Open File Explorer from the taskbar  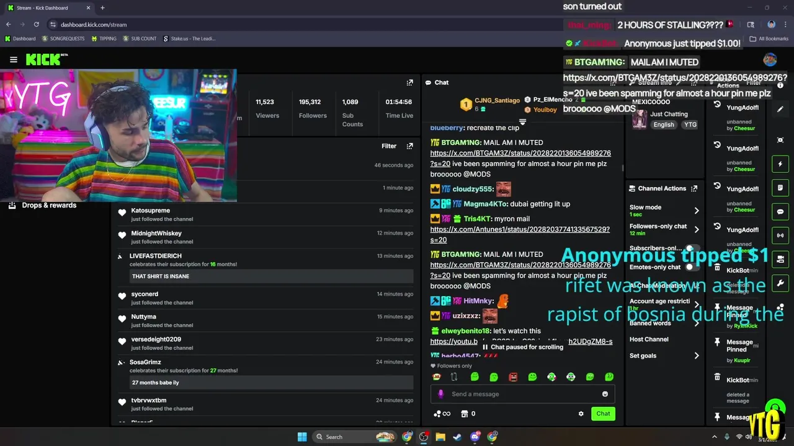[x=440, y=437]
